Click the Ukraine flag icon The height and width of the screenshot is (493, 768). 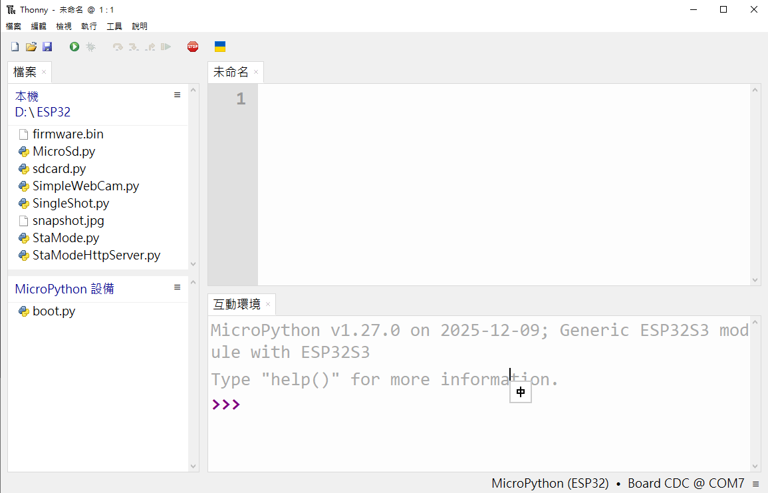click(x=220, y=47)
